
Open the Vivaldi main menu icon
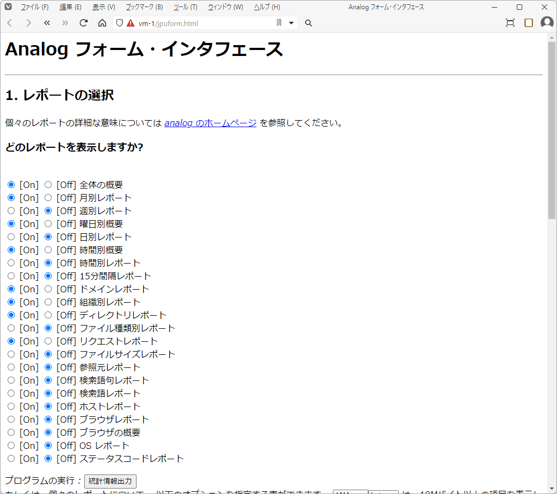[8, 7]
